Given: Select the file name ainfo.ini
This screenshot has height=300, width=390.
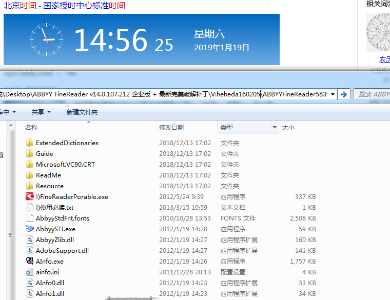Looking at the screenshot, I should click(x=48, y=272).
